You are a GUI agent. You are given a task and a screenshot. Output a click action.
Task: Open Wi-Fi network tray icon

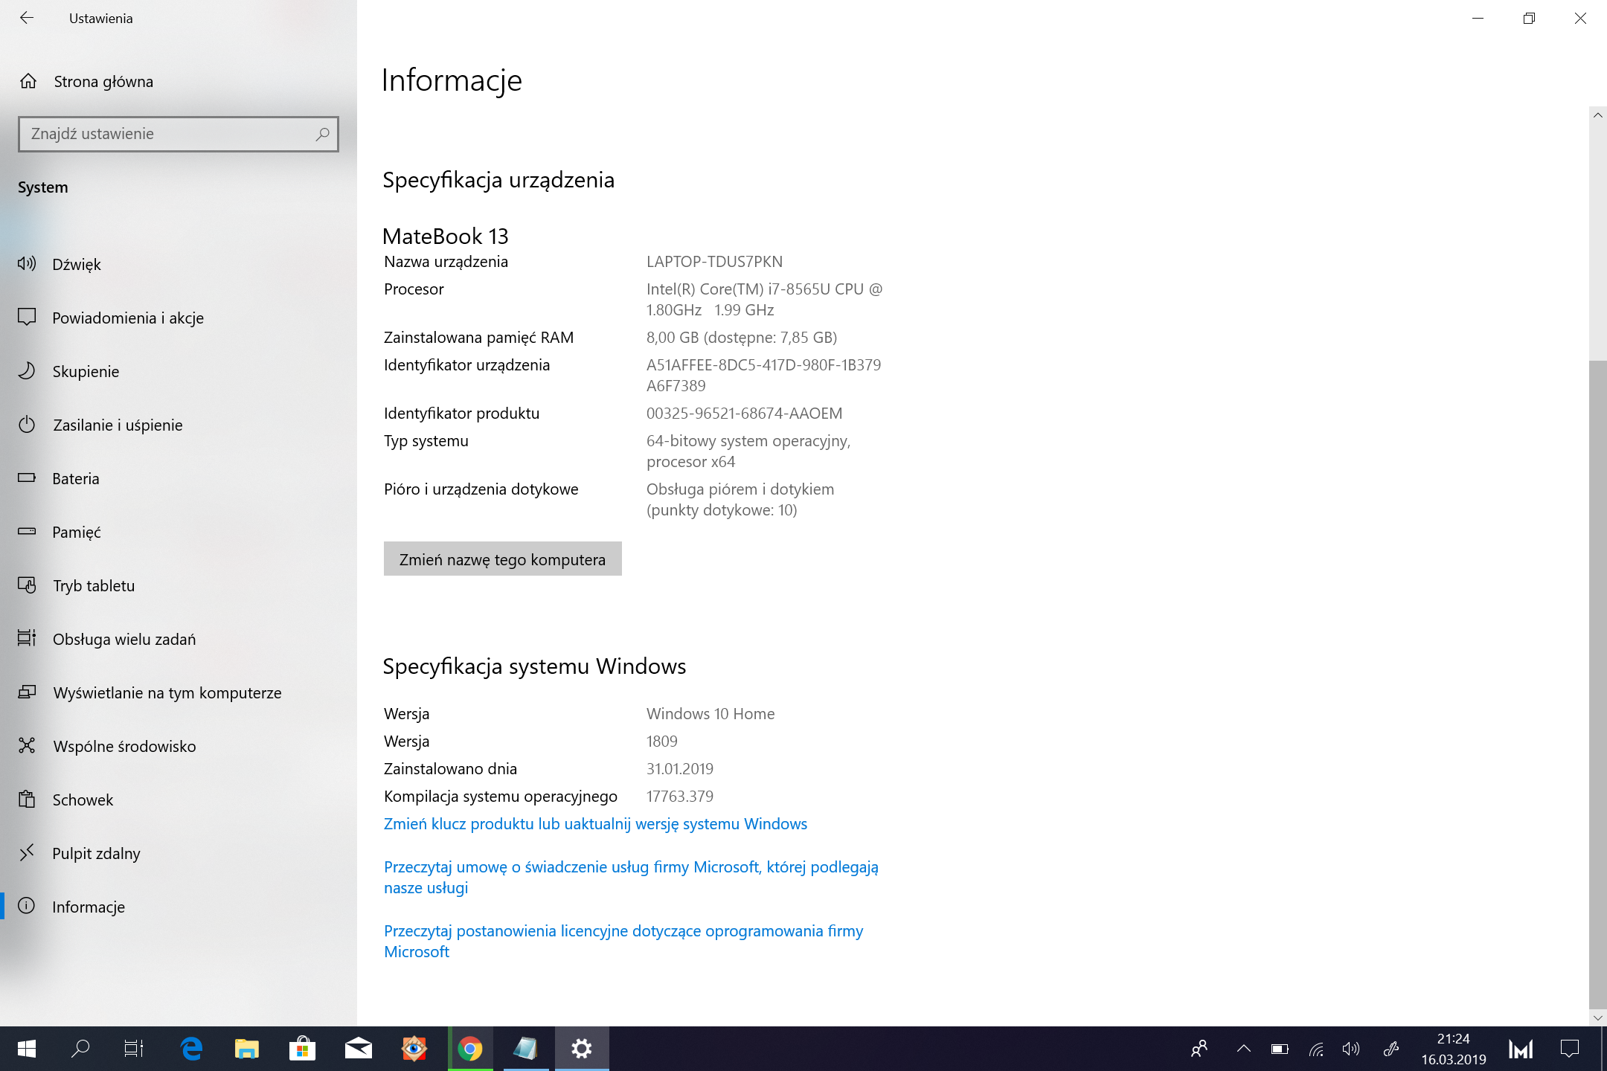click(1316, 1049)
